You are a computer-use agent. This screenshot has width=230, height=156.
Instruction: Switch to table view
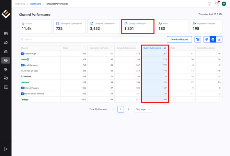[213, 39]
